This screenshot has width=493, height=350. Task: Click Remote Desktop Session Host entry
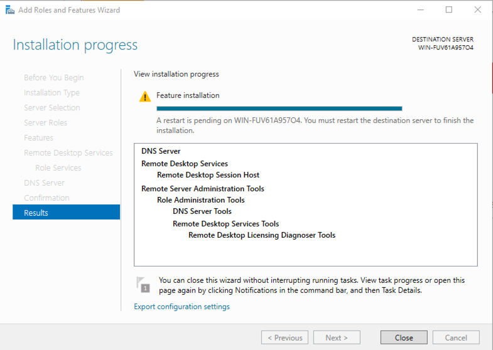click(208, 175)
